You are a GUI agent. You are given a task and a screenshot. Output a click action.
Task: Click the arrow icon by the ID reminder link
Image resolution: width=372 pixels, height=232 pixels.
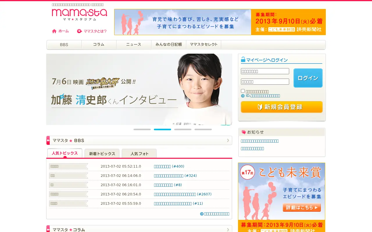[243, 96]
